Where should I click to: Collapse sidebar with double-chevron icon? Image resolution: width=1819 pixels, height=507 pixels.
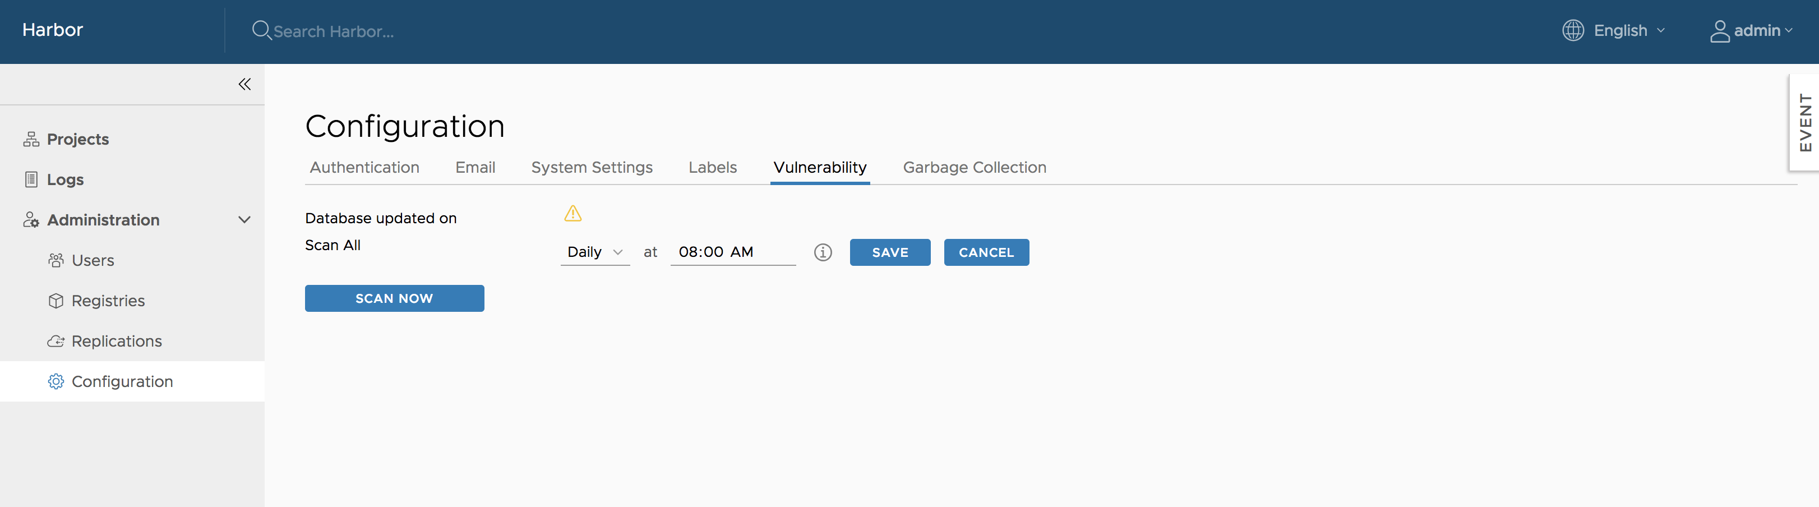244,84
